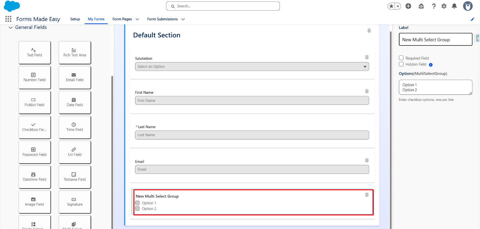Toggle the Hidden Field checkbox
The height and width of the screenshot is (229, 480).
[401, 64]
